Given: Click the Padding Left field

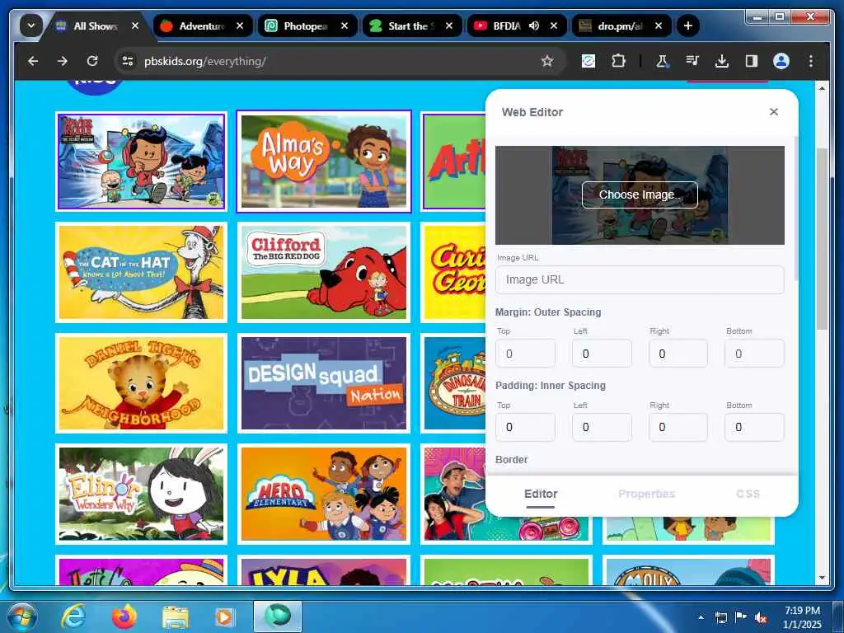Looking at the screenshot, I should click(602, 428).
